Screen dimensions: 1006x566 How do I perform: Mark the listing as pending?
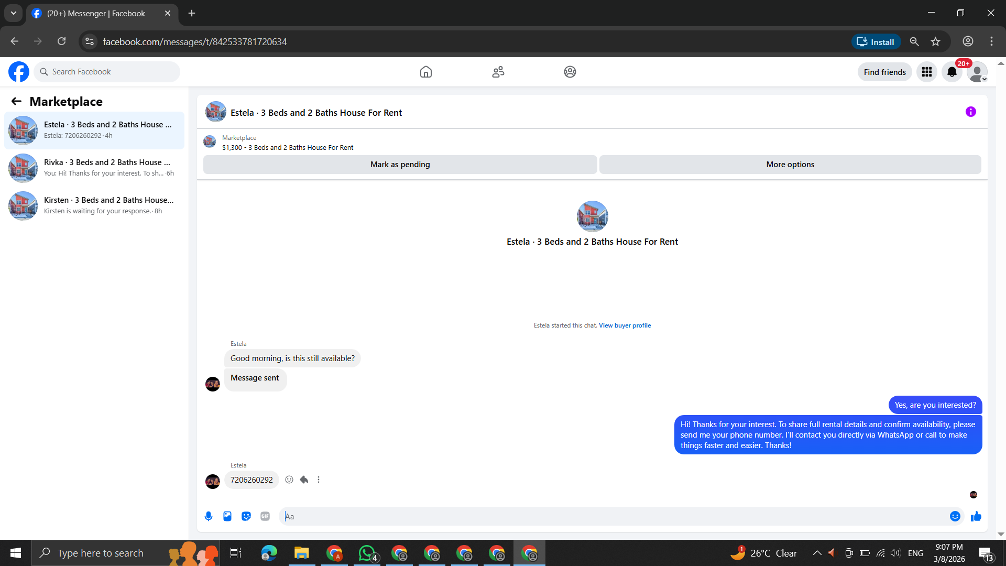point(400,165)
